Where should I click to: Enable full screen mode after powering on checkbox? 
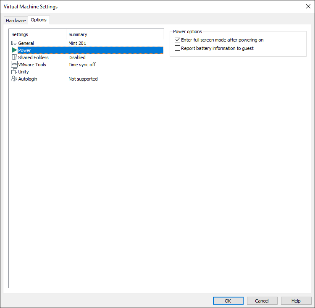[177, 40]
